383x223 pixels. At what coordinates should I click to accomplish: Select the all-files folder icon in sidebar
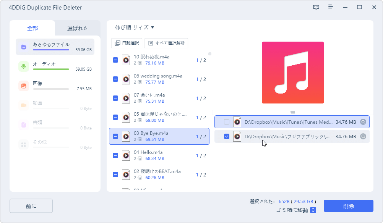[24, 47]
